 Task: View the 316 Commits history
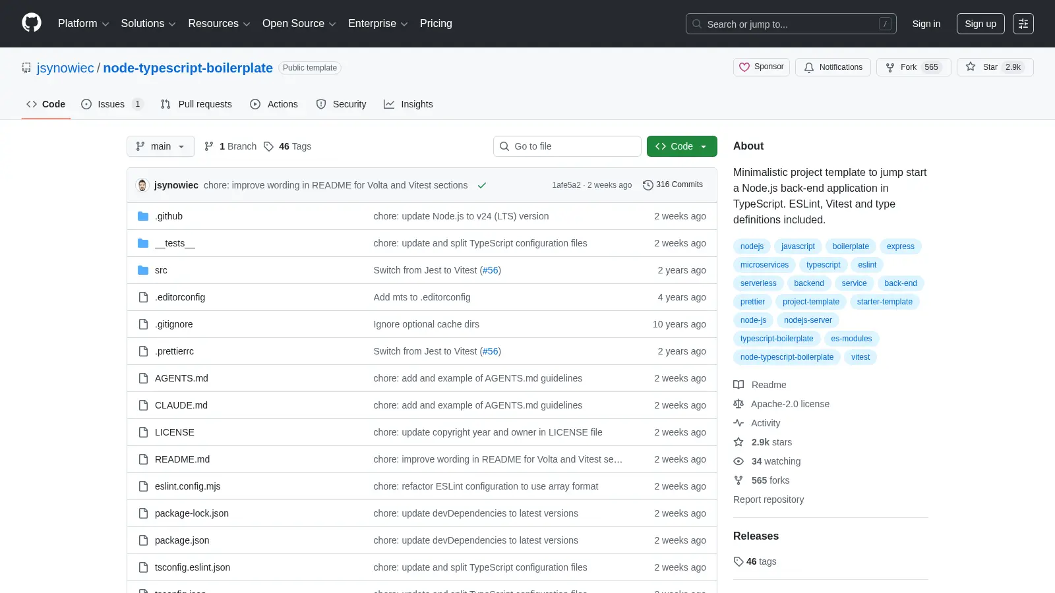(x=673, y=184)
